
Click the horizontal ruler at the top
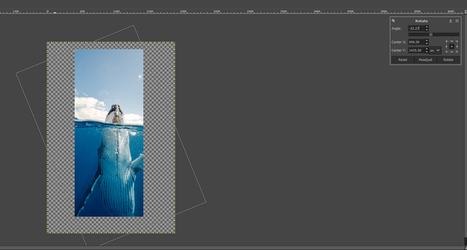pyautogui.click(x=231, y=12)
